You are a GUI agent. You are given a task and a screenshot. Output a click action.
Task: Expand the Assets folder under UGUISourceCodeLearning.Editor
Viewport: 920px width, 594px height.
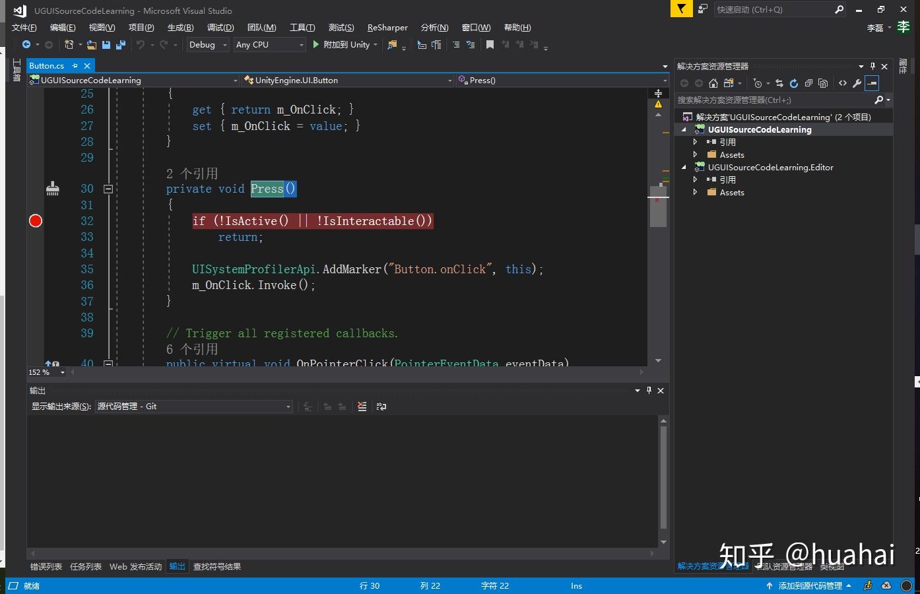click(695, 192)
